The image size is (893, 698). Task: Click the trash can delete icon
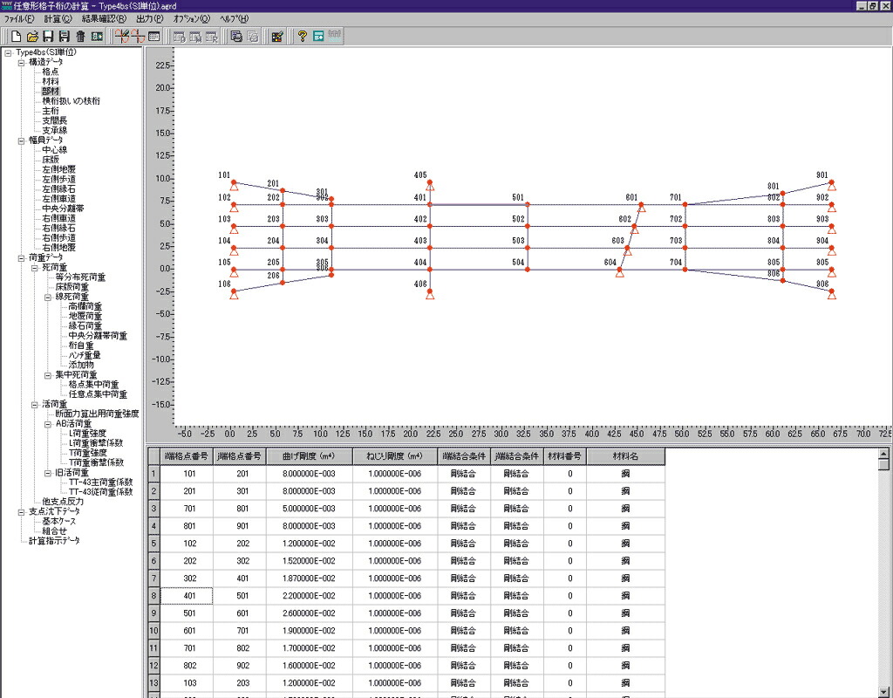80,37
